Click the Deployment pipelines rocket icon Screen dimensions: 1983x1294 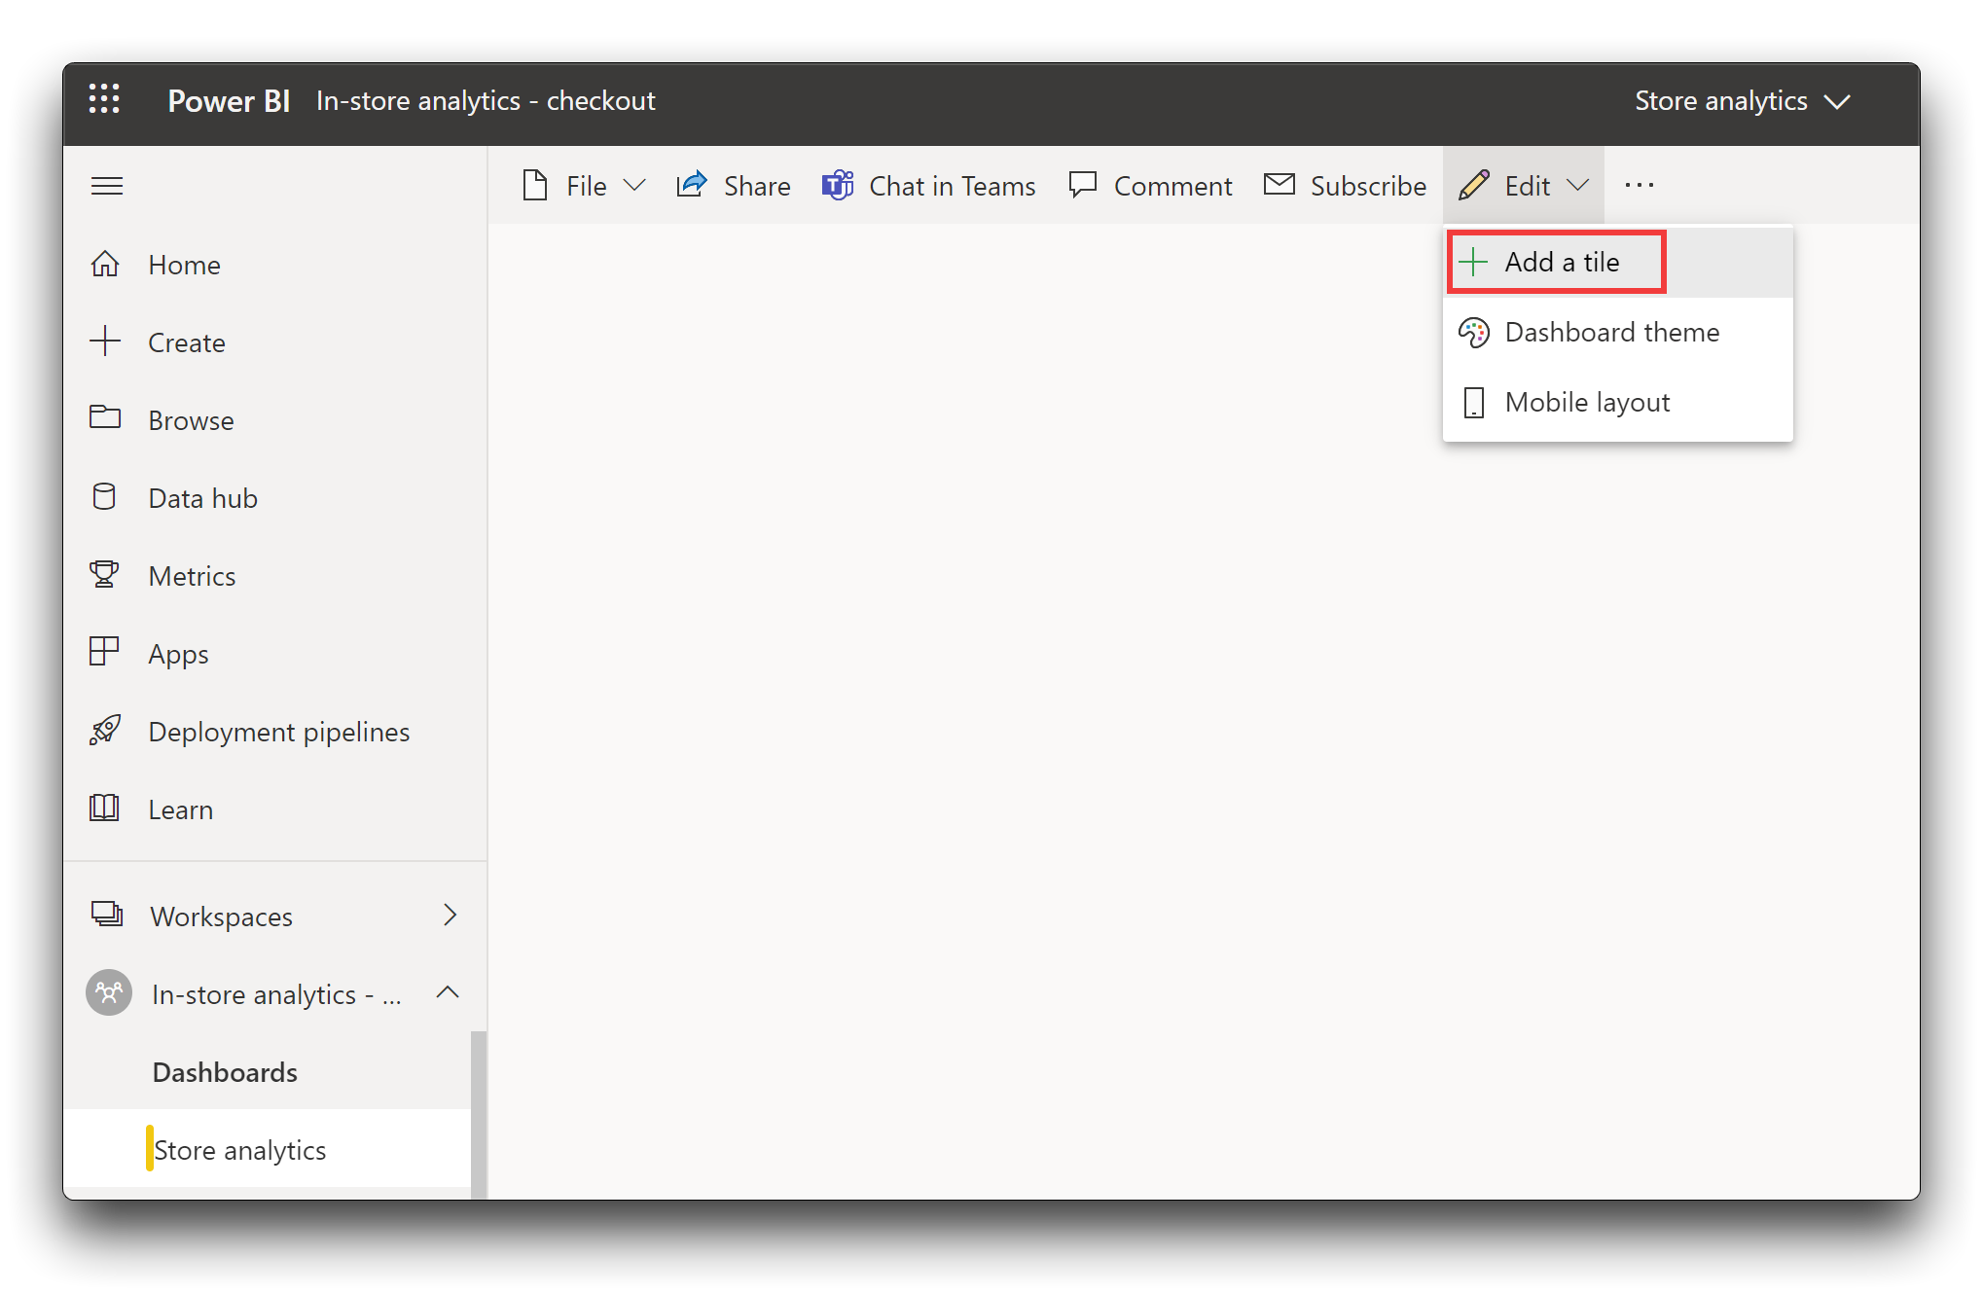click(105, 730)
